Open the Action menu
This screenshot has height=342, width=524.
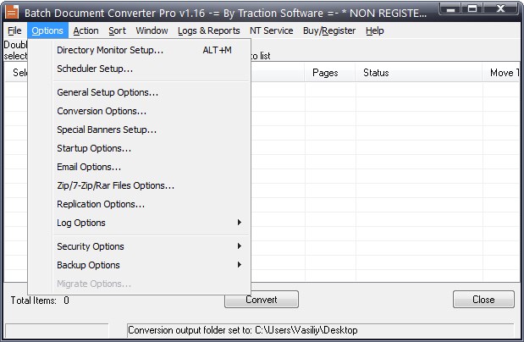coord(85,30)
